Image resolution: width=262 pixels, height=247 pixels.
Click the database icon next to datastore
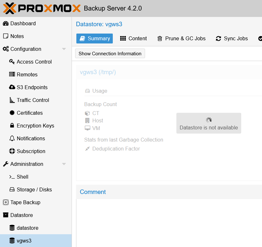click(12, 228)
